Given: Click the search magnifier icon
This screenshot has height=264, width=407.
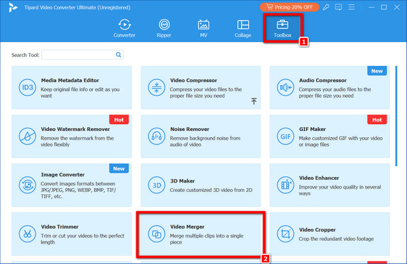Looking at the screenshot, I should [x=119, y=55].
